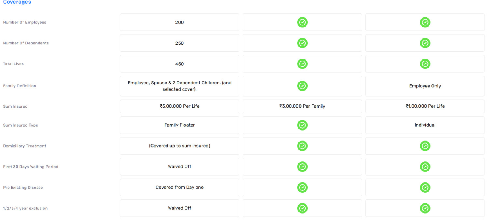This screenshot has height=220, width=489.
Task: Click the ₹3,00,000 Per Family cell
Action: pos(302,106)
